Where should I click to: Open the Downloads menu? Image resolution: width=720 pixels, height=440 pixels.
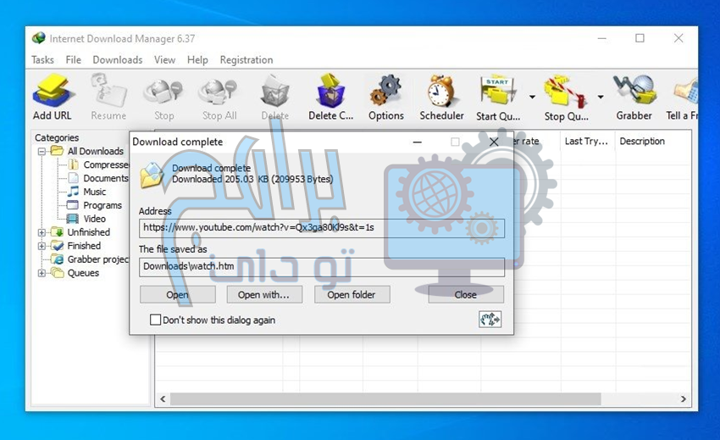click(117, 60)
